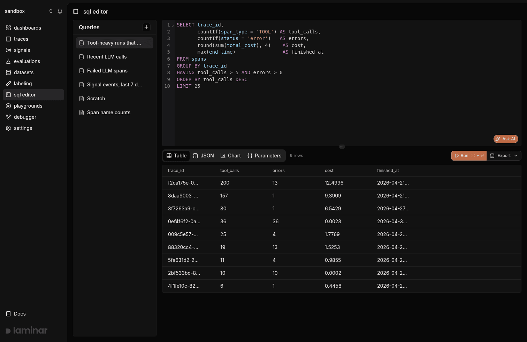Click inside the SQL editor on LIMIT 25
The height and width of the screenshot is (342, 527).
189,86
